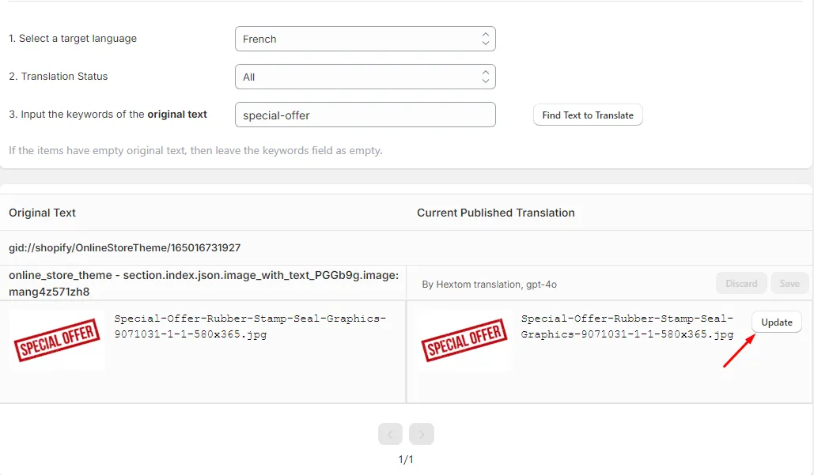
Task: Click the Find Text to Translate button
Action: [588, 115]
